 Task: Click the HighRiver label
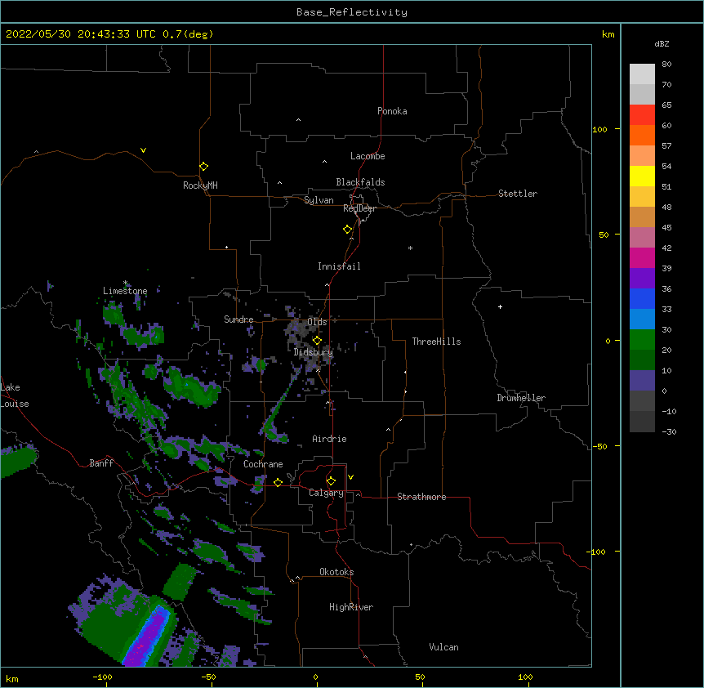coord(351,607)
